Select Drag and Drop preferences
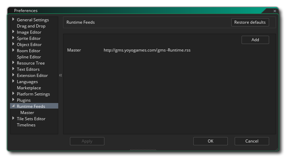This screenshot has height=158, width=286. coord(31,26)
